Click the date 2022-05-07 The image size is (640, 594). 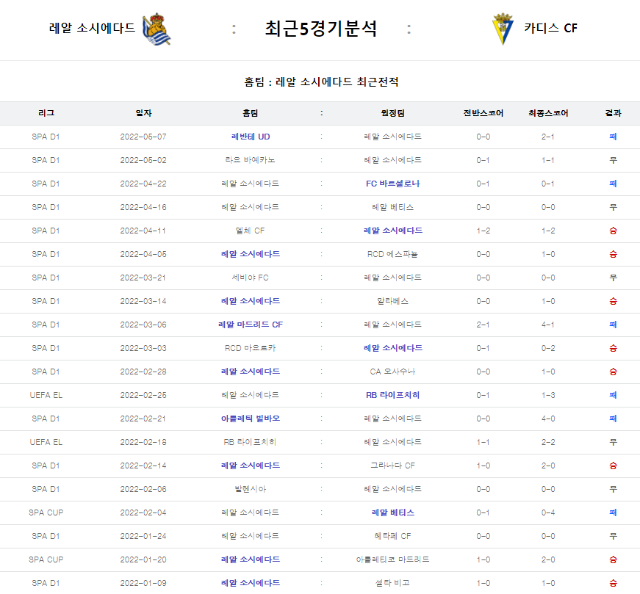point(143,137)
